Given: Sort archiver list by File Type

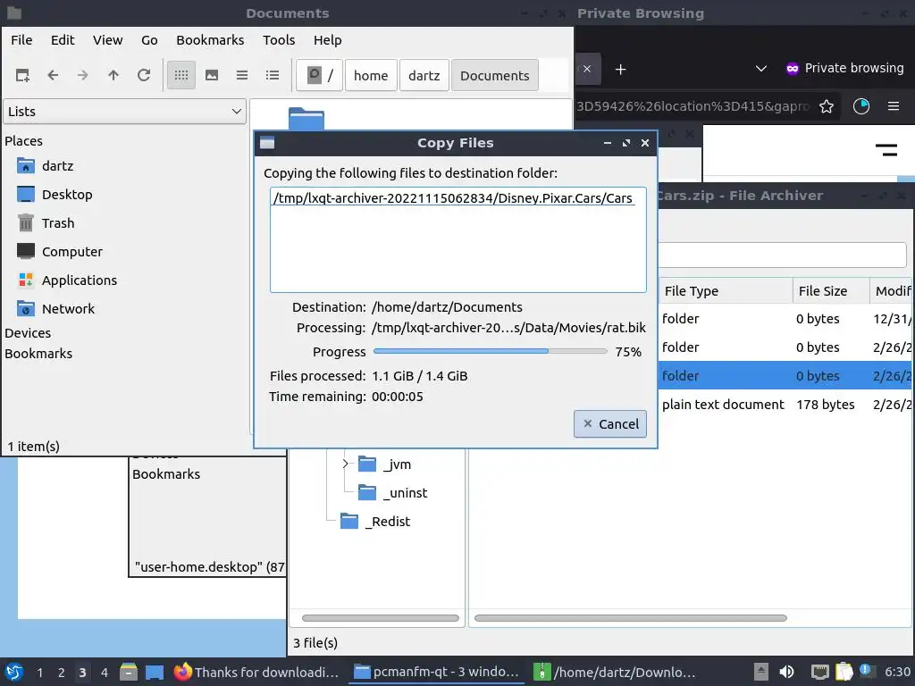Looking at the screenshot, I should coord(726,291).
